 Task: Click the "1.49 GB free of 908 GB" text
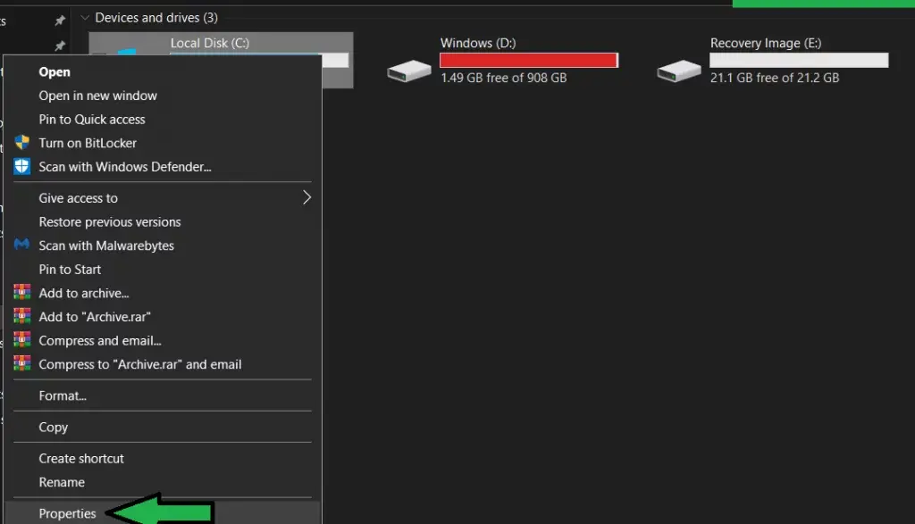click(x=504, y=78)
